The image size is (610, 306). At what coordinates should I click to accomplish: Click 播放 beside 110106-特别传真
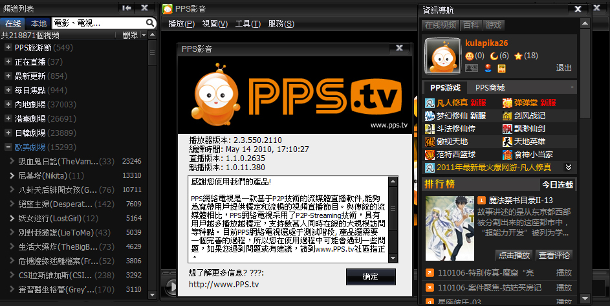(x=563, y=273)
